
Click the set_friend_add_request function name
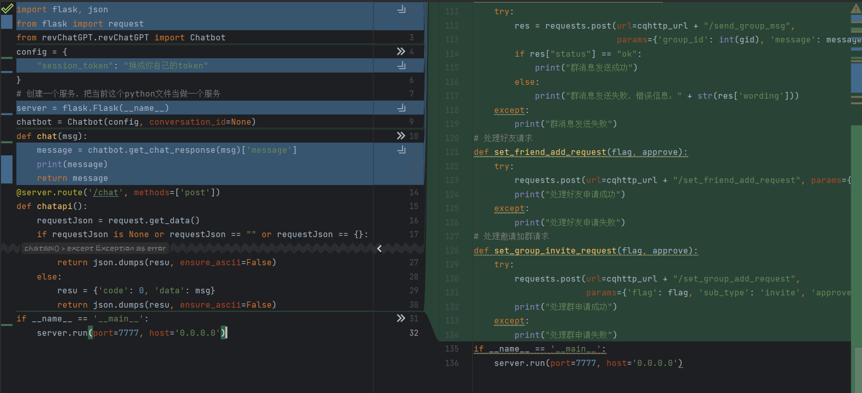pos(550,152)
